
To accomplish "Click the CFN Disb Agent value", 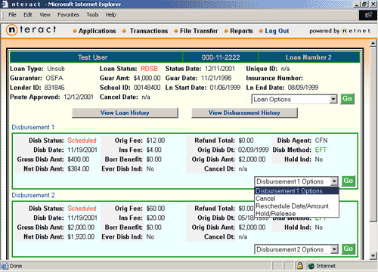I will pyautogui.click(x=321, y=141).
